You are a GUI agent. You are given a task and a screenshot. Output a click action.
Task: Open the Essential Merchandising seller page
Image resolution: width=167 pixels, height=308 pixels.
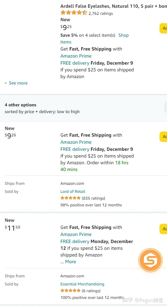click(82, 284)
